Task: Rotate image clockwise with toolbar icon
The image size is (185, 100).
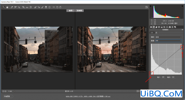Action: pyautogui.click(x=60, y=7)
